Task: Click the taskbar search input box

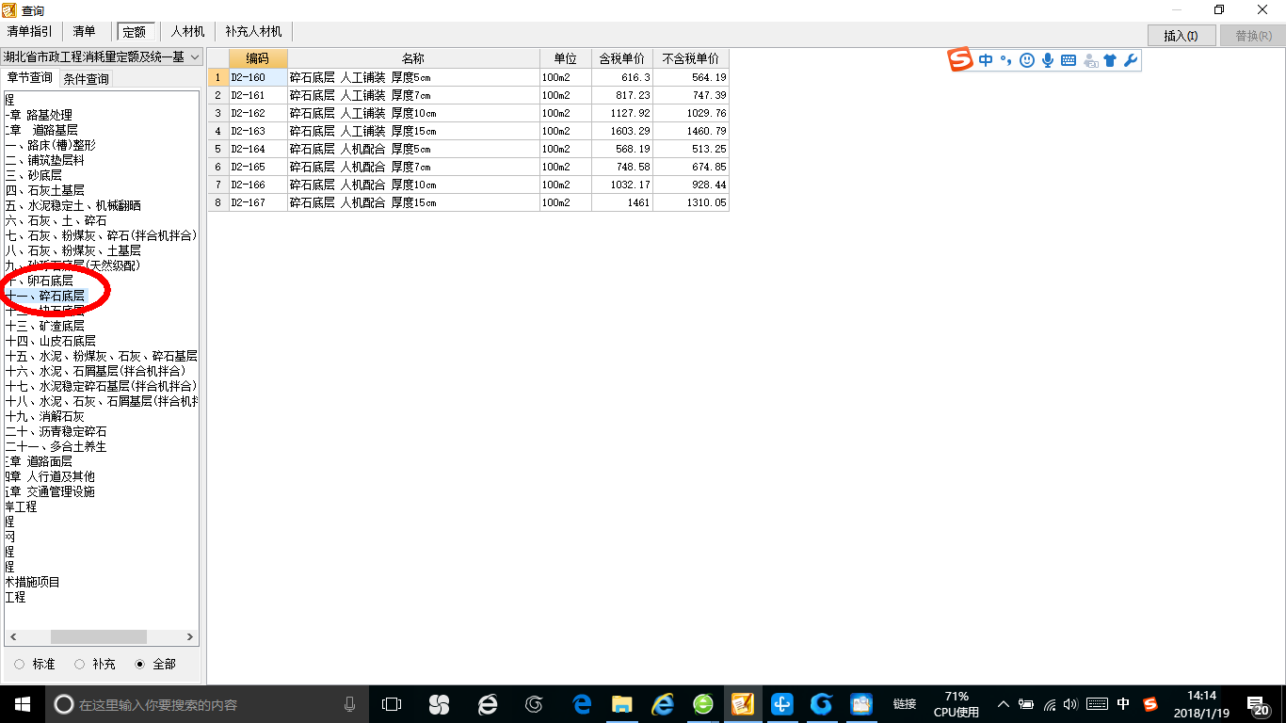Action: pyautogui.click(x=207, y=704)
